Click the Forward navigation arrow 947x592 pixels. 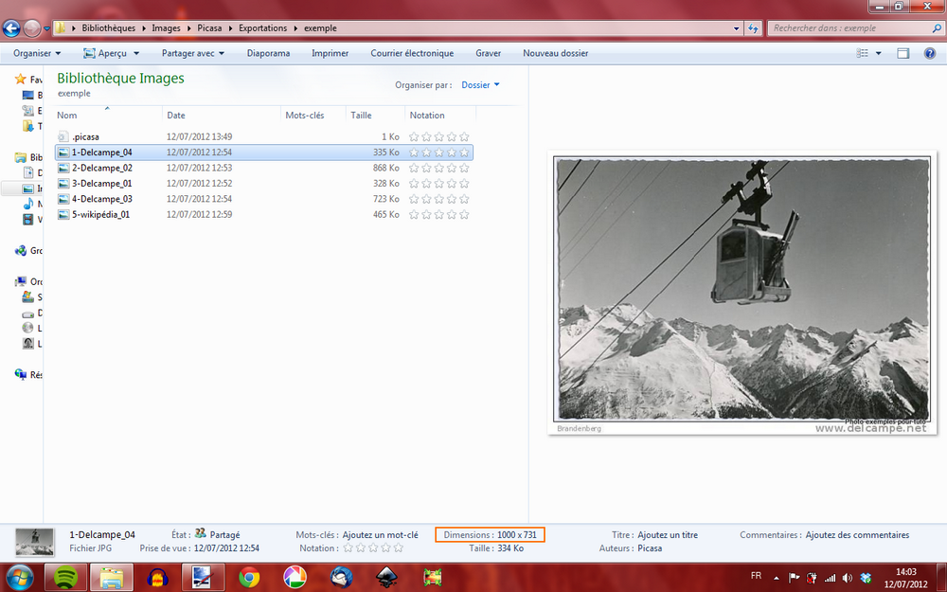pyautogui.click(x=31, y=27)
